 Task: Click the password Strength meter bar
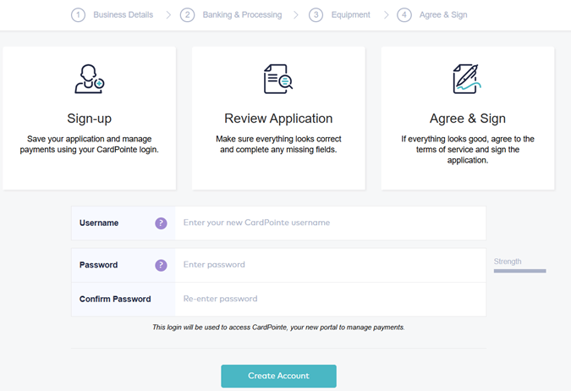(519, 271)
